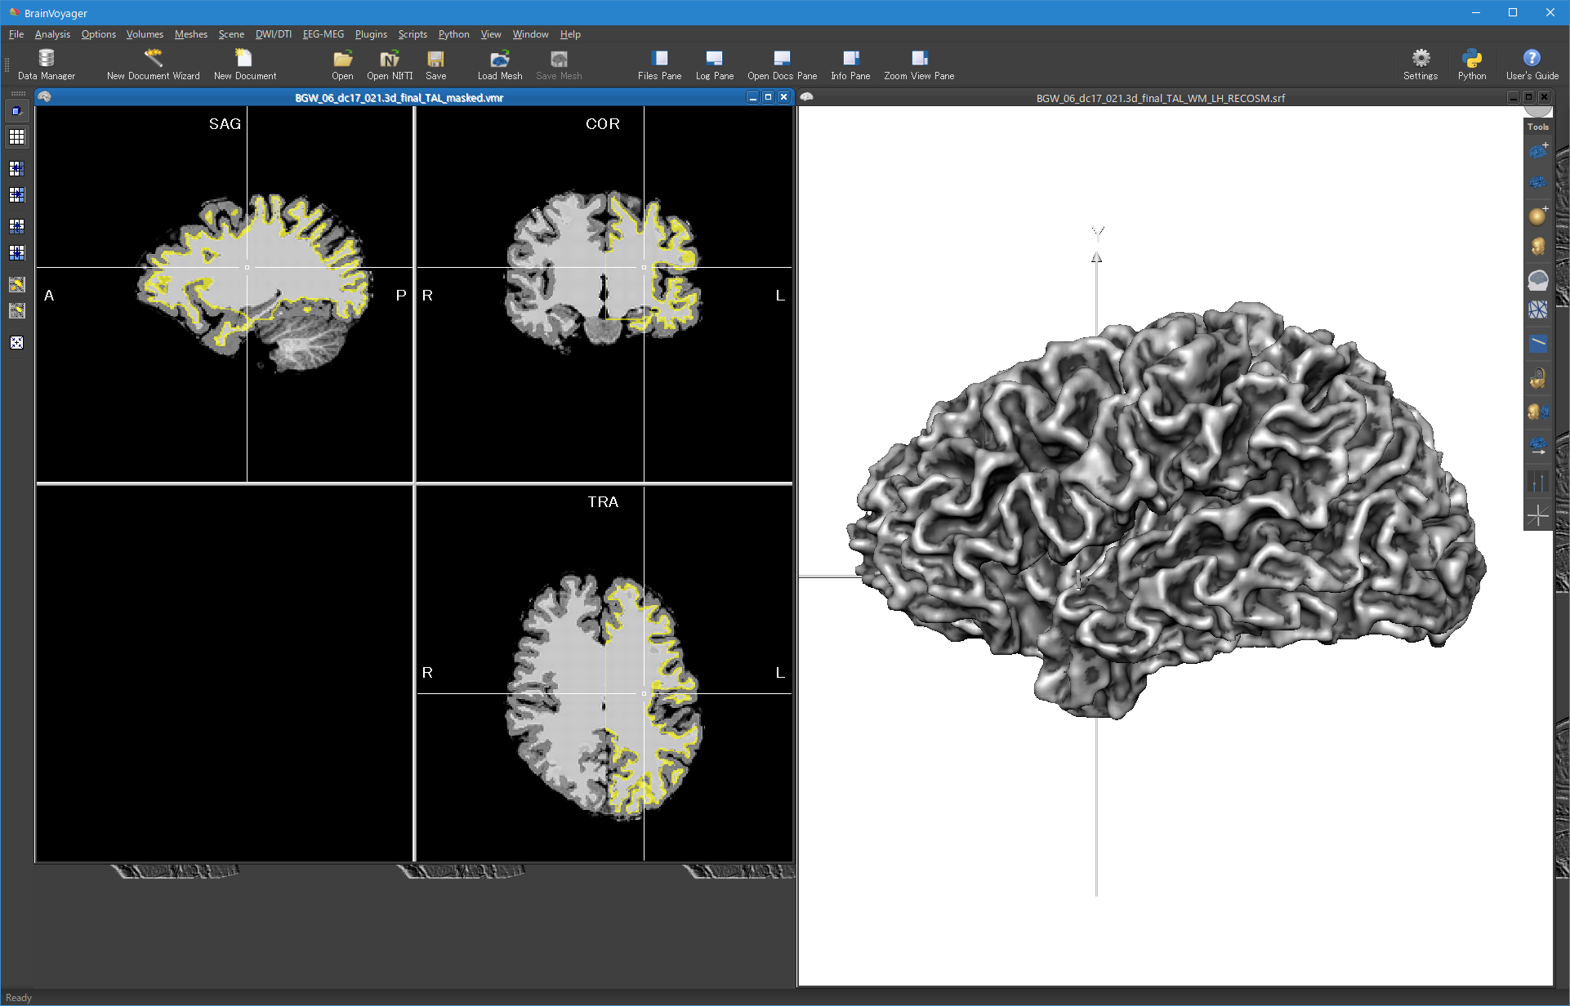Screen dimensions: 1570x1006
Task: Click the blue brain with plus tool
Action: click(1538, 151)
